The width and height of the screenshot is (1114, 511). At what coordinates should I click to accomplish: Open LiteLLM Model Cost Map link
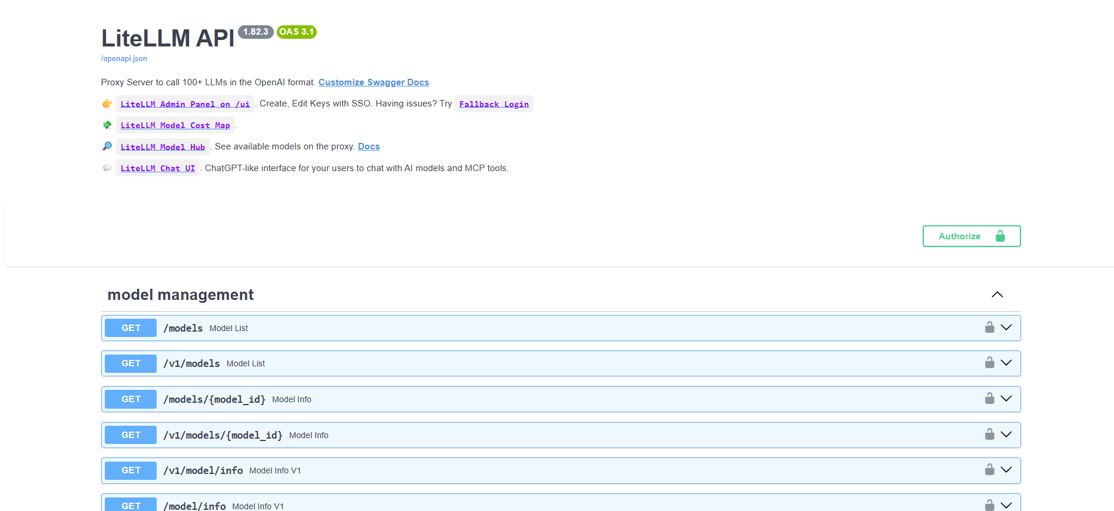[175, 125]
